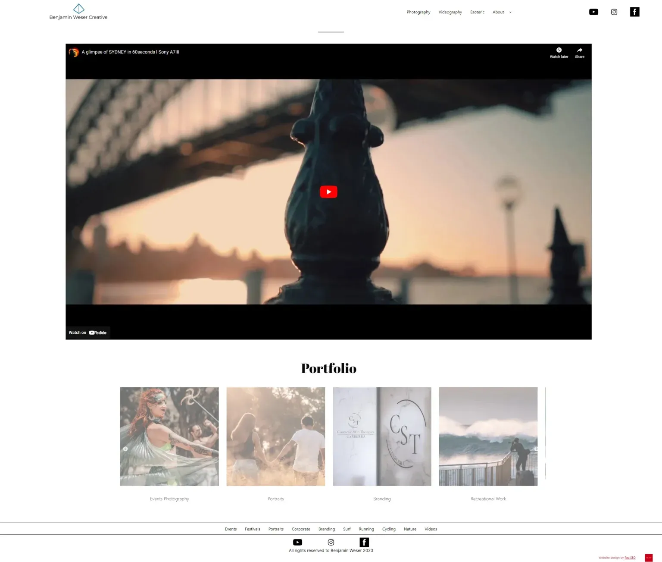This screenshot has height=562, width=662.
Task: Advance the portfolio carousel with right arrow
Action: point(536,449)
